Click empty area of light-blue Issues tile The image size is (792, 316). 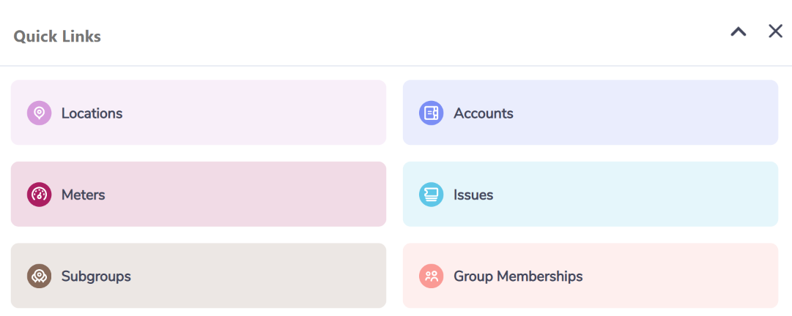tap(637, 194)
